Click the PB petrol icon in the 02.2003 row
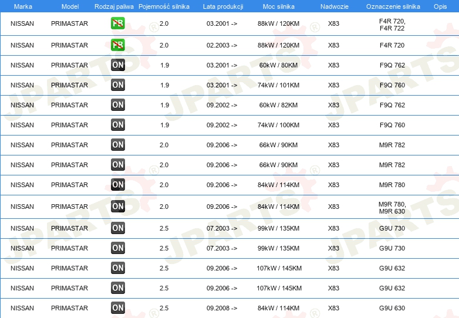This screenshot has width=459, height=318. tap(117, 45)
